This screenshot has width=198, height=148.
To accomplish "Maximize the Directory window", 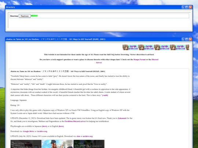I will pos(187,7).
